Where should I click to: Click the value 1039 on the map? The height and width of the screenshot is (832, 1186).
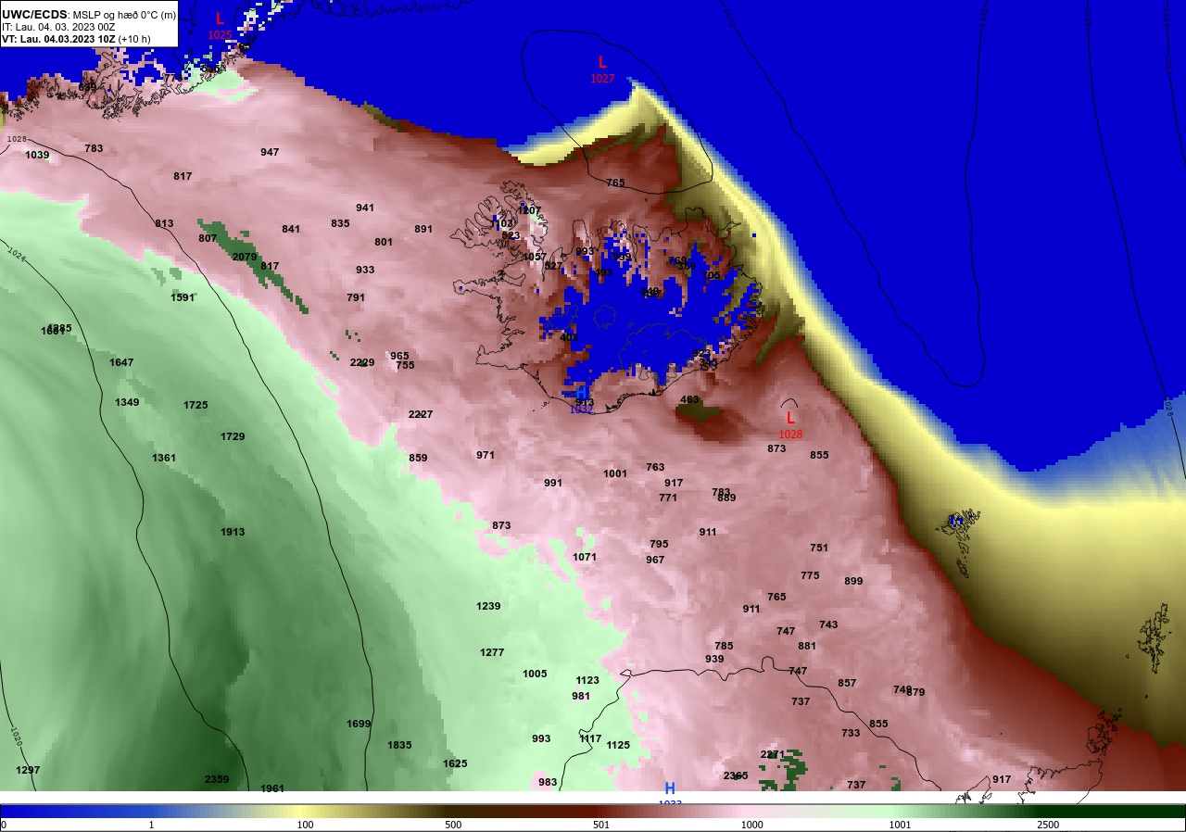click(x=37, y=155)
